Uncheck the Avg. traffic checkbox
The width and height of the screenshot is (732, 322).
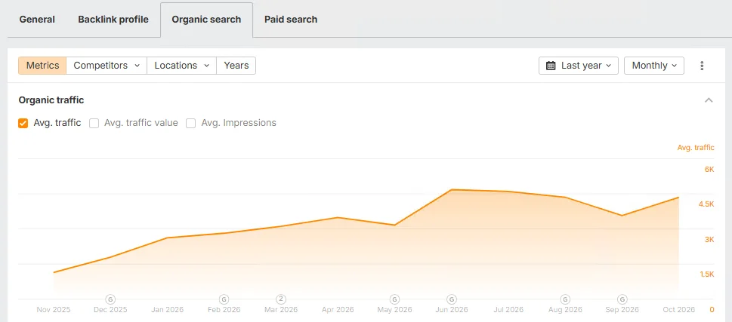[23, 123]
